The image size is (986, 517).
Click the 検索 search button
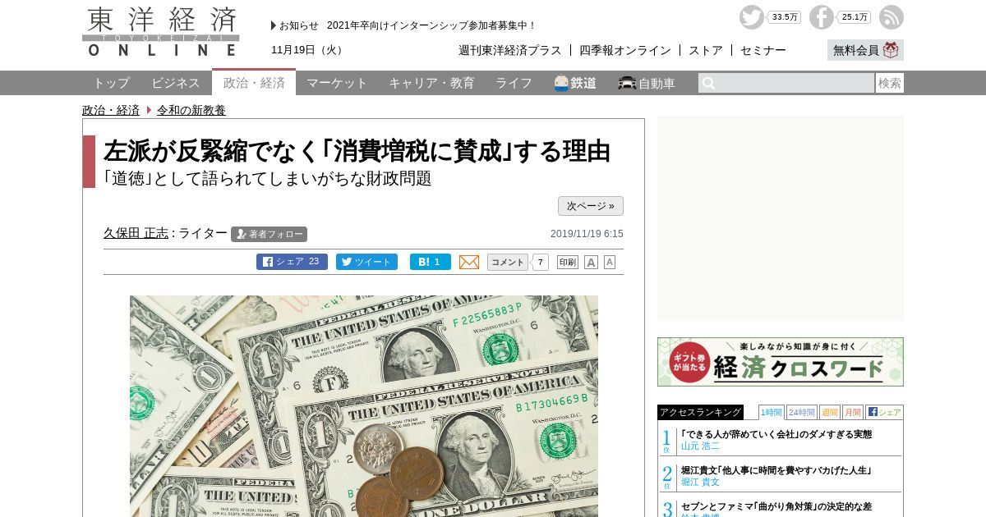pyautogui.click(x=890, y=83)
